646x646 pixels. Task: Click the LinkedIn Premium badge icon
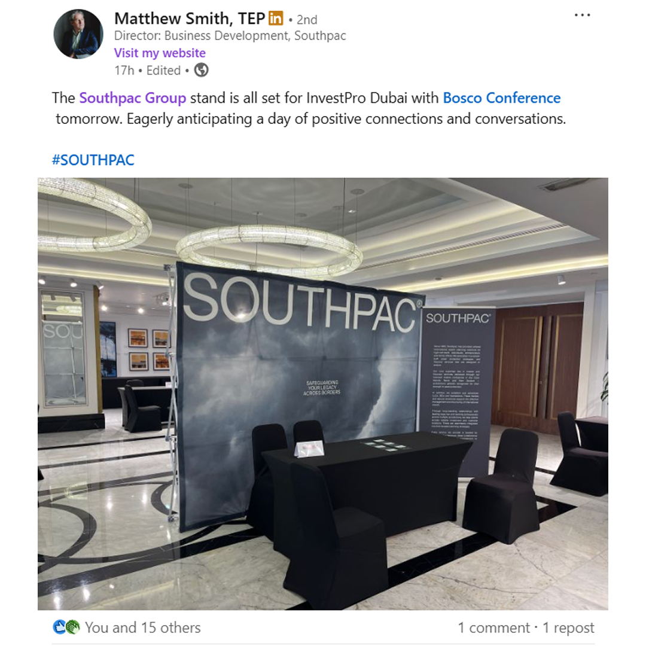tap(276, 18)
